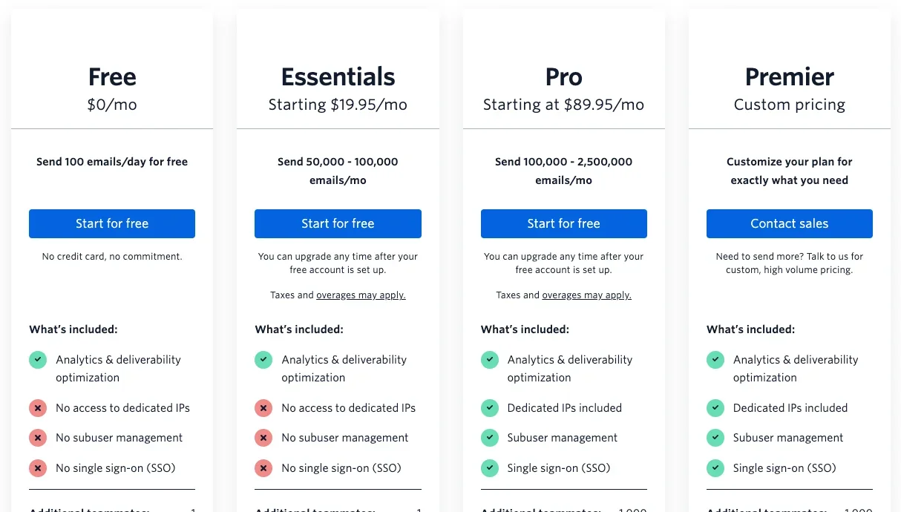Click red X for Free dedicated IPs
The height and width of the screenshot is (512, 901).
click(38, 408)
